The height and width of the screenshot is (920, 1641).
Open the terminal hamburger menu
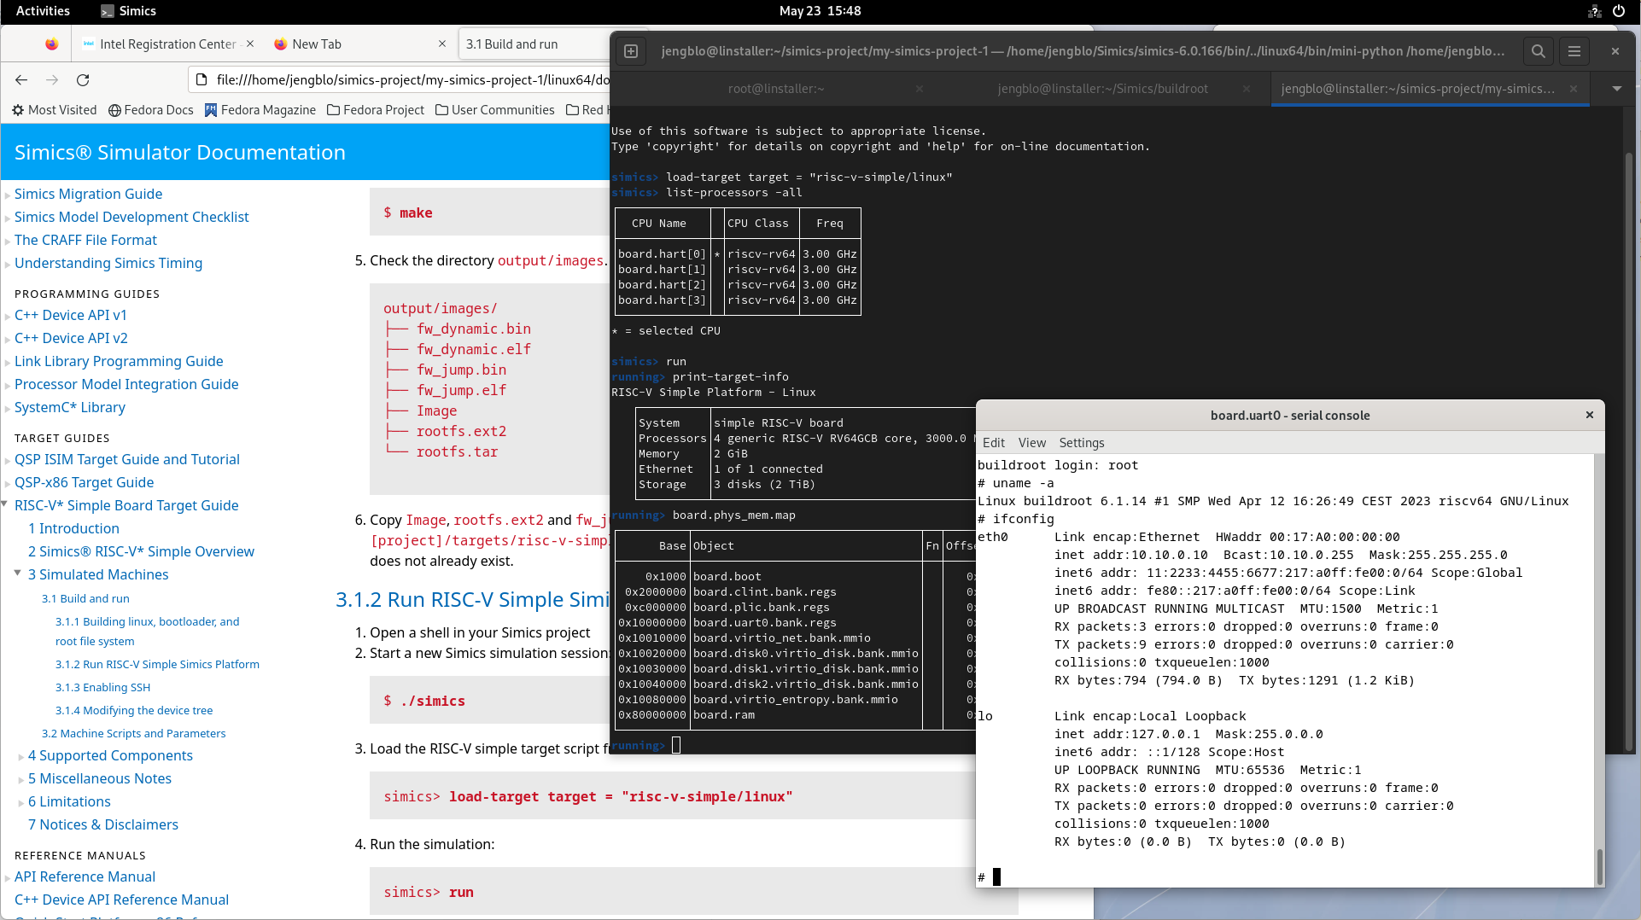point(1574,51)
